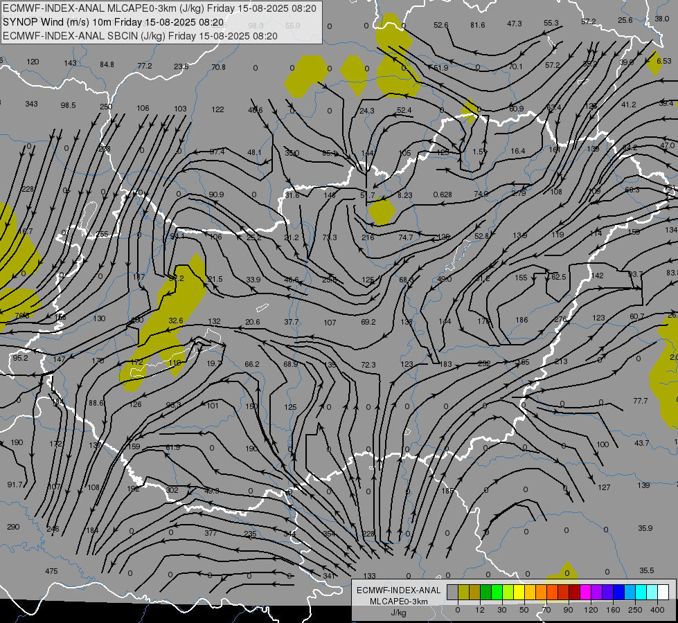Image resolution: width=678 pixels, height=623 pixels.
Task: Click the map value '25.6'
Action: 625,20
